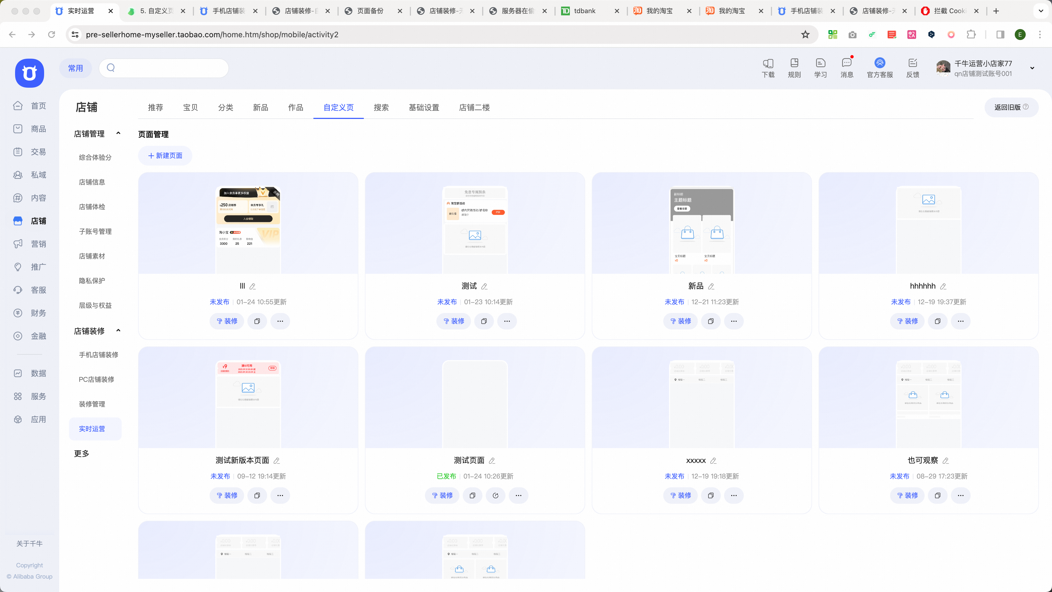The height and width of the screenshot is (592, 1052).
Task: Open the 下载 download icon
Action: pos(768,68)
